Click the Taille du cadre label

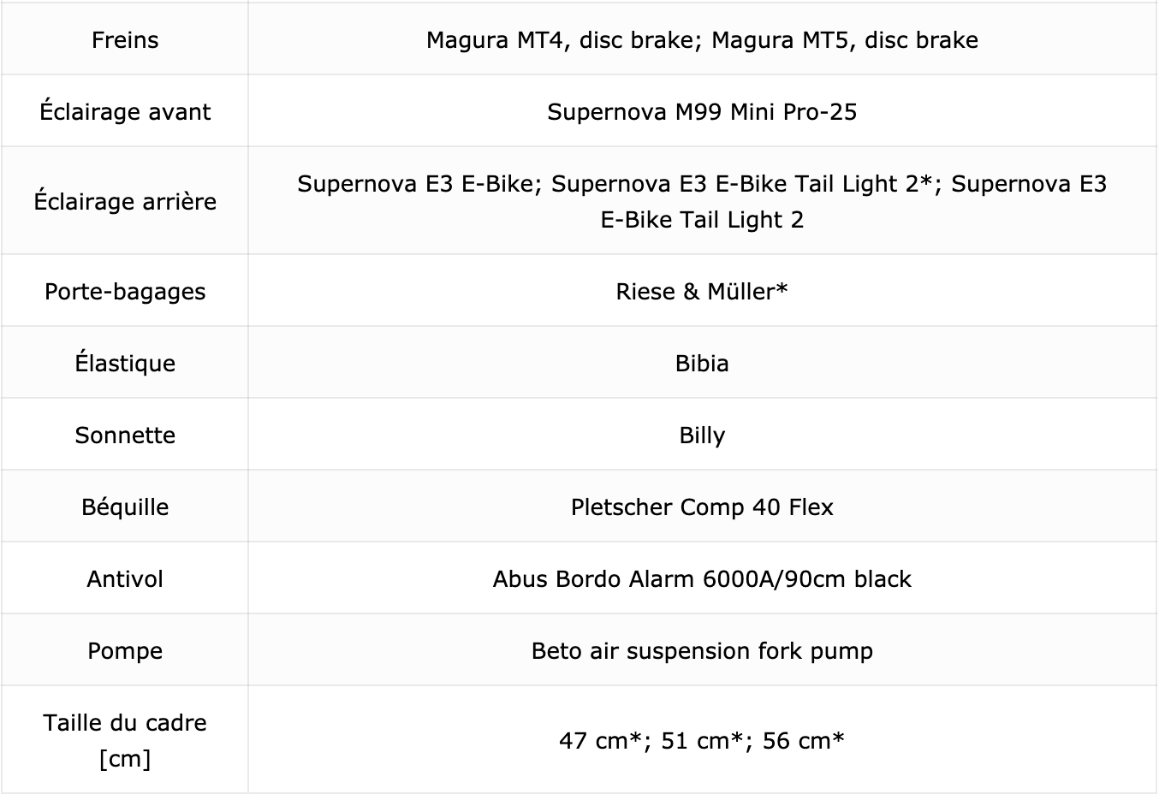125,741
